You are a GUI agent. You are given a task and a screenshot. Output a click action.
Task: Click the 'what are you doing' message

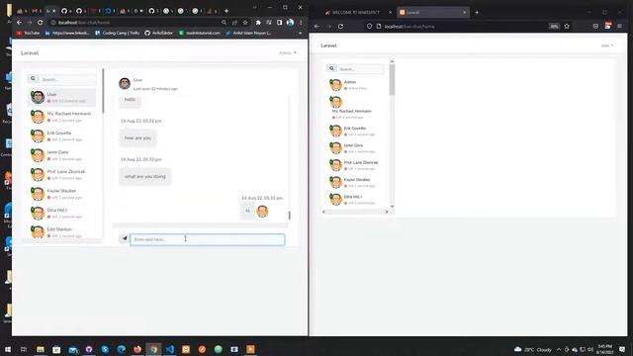145,176
